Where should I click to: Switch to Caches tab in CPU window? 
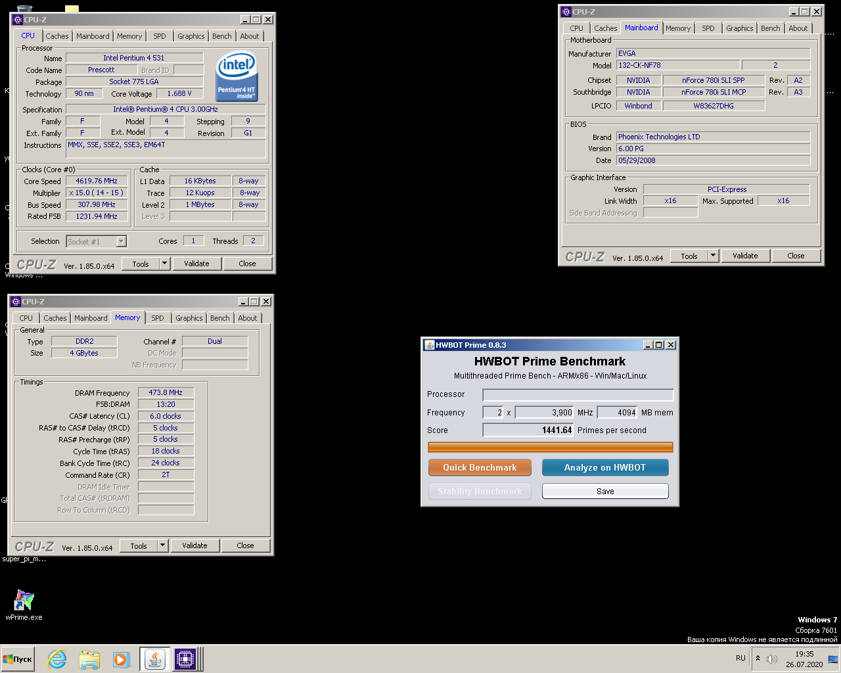point(57,36)
